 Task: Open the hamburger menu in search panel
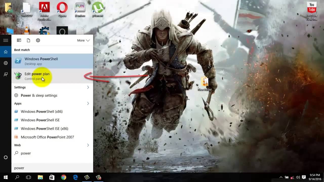pyautogui.click(x=6, y=40)
